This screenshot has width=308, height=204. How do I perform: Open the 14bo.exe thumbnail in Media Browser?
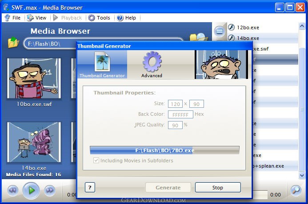pyautogui.click(x=34, y=142)
